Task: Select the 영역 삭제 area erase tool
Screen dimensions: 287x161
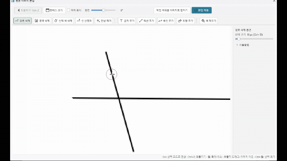Action: point(42,21)
